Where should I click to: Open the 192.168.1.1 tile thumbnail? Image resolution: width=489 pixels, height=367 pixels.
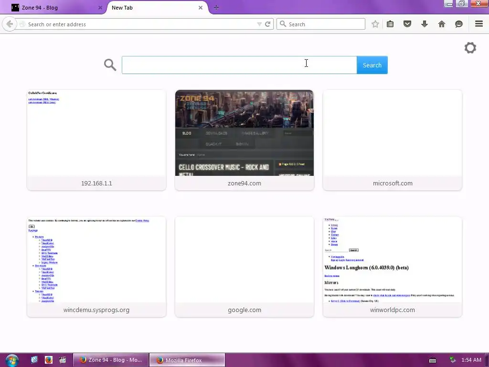[x=96, y=133]
